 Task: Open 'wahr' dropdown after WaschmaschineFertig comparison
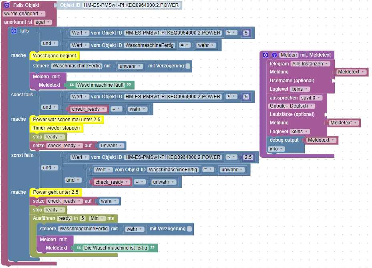click(x=206, y=45)
